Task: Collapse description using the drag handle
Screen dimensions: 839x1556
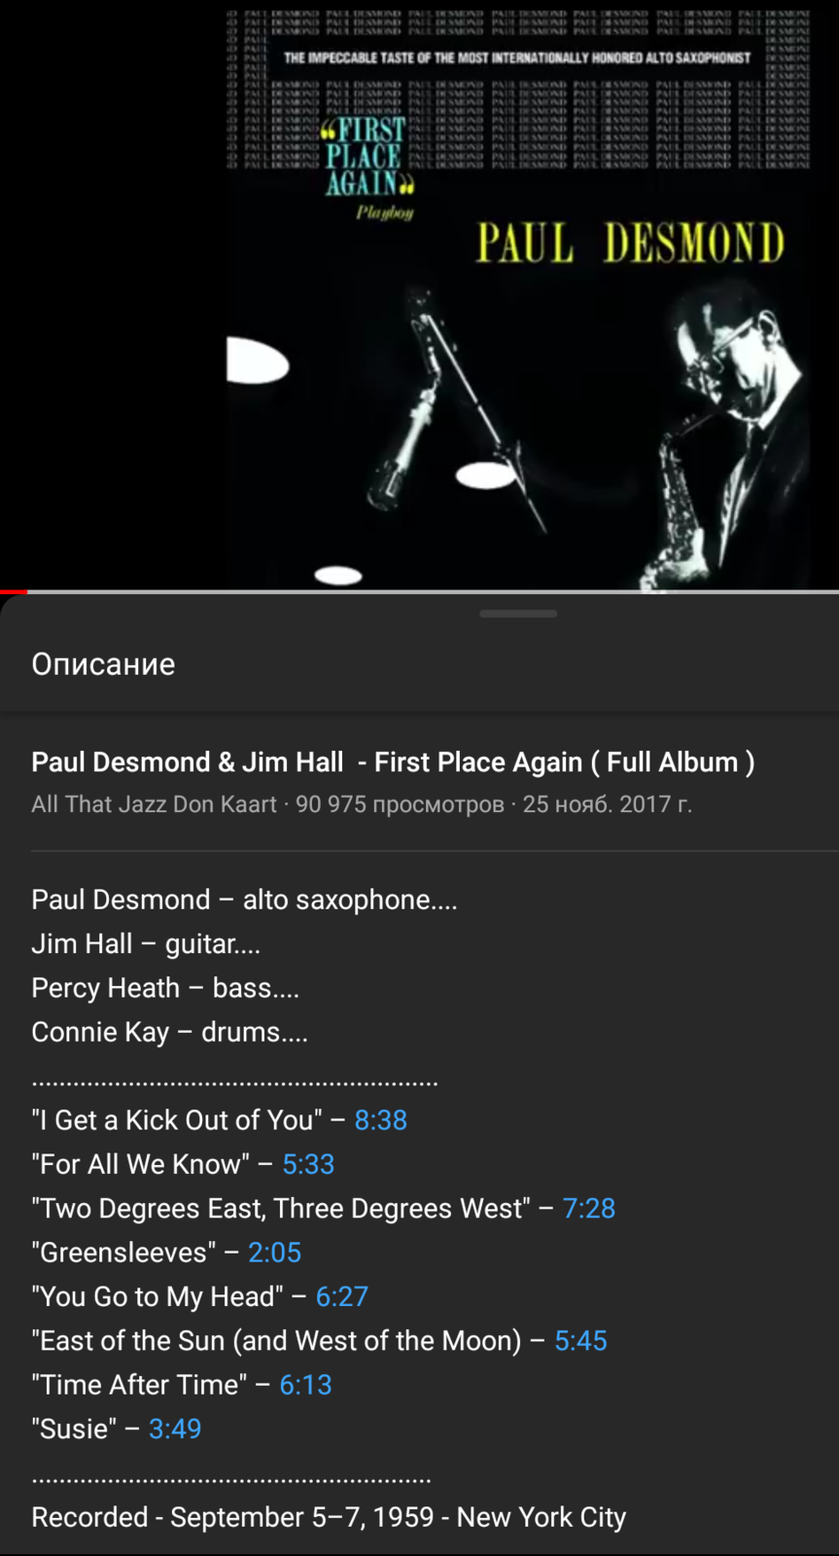Action: [518, 614]
